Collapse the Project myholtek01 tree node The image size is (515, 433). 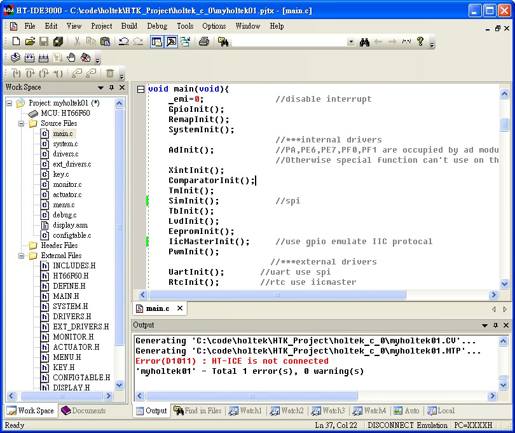pyautogui.click(x=10, y=103)
